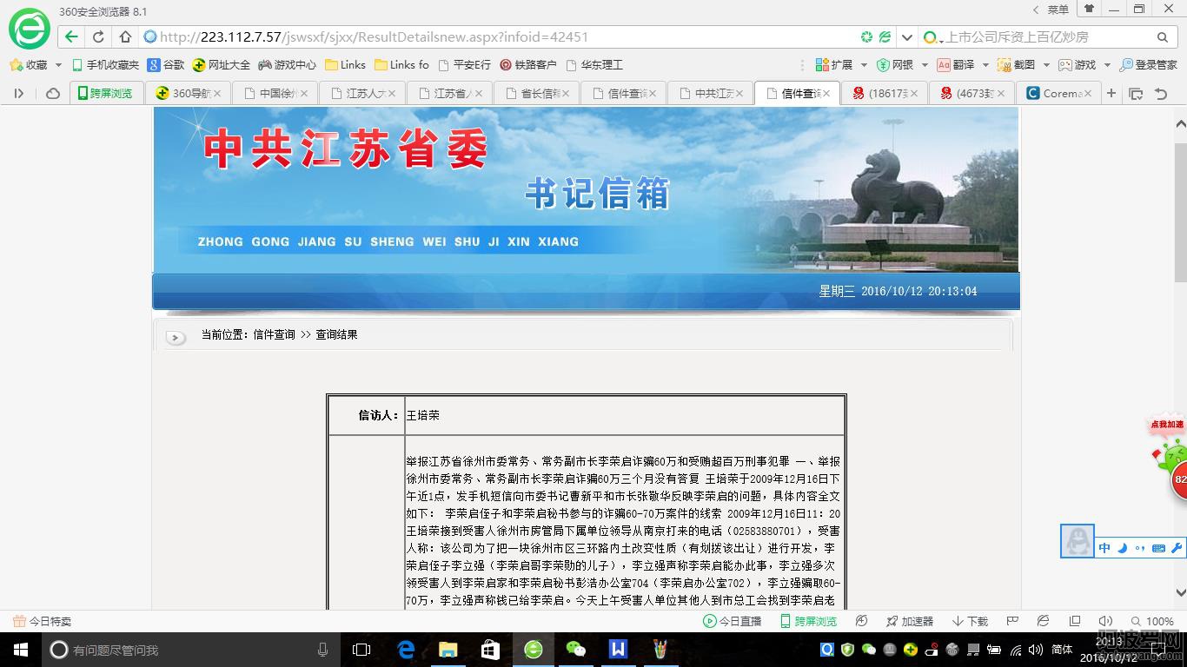This screenshot has height=667, width=1187.
Task: Open 今日直播 in status bar
Action: [x=733, y=621]
